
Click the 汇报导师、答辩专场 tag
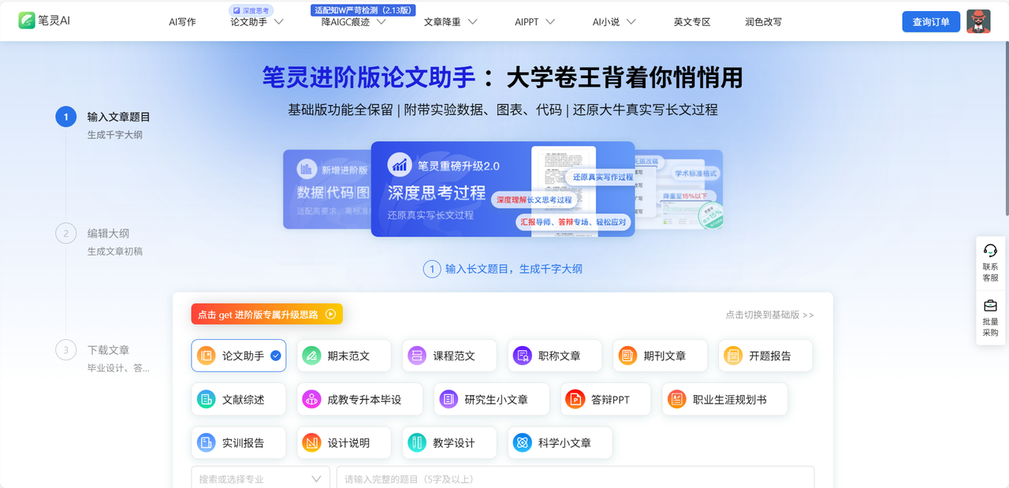tap(573, 222)
